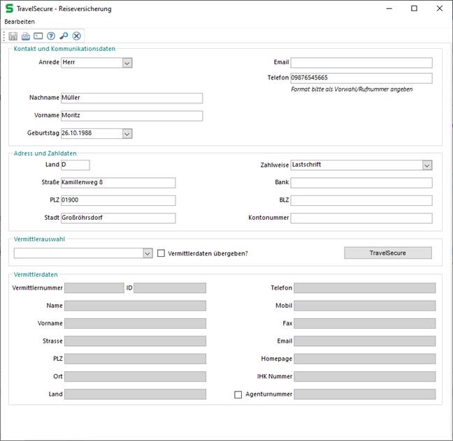Click the card window toolbar icon
Viewport: 453px width, 441px height.
[x=38, y=36]
